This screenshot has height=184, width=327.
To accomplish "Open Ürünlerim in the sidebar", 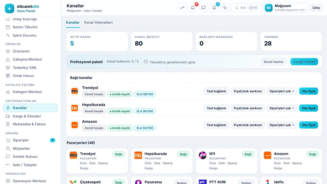I will point(30,51).
